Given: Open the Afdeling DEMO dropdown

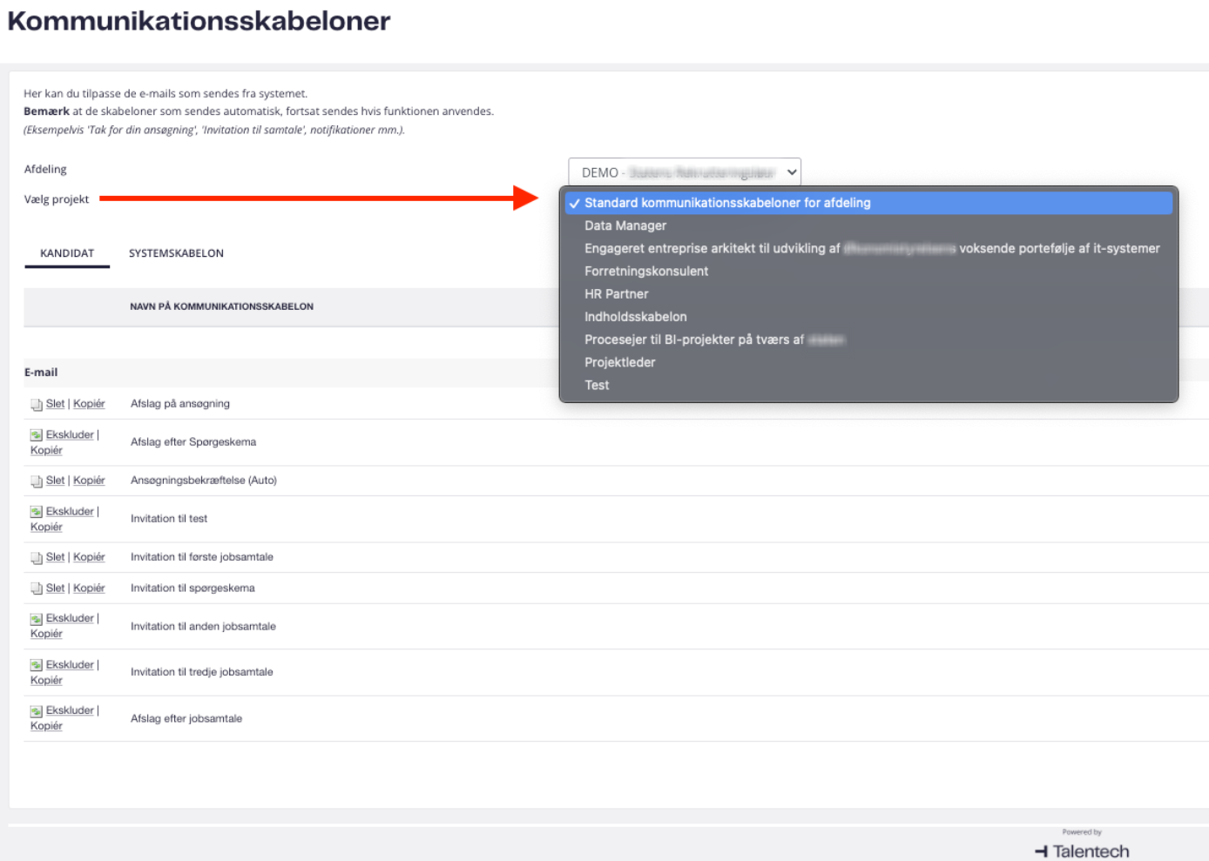Looking at the screenshot, I should [x=685, y=172].
